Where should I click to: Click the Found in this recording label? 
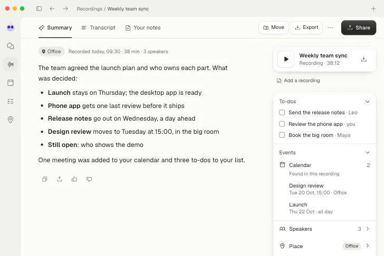314,174
